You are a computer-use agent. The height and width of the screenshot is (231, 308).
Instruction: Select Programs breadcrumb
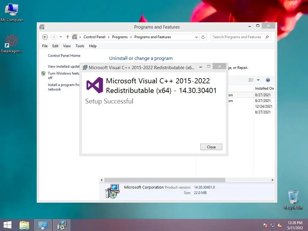click(120, 37)
